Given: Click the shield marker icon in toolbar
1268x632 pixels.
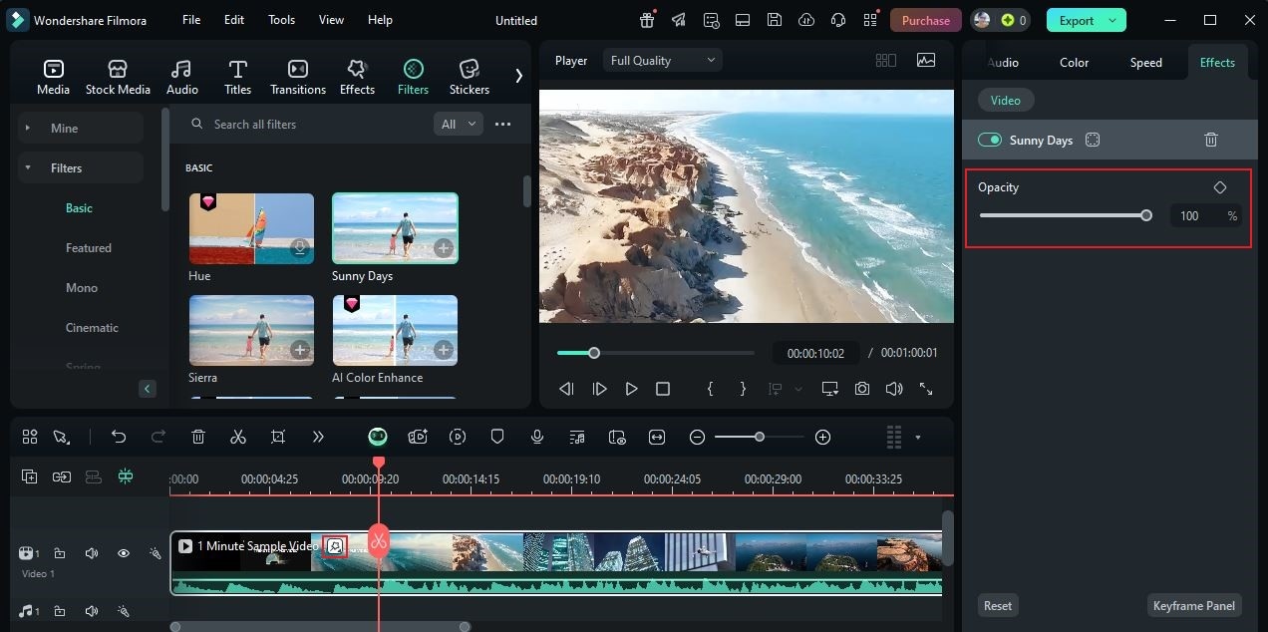Looking at the screenshot, I should pyautogui.click(x=497, y=437).
